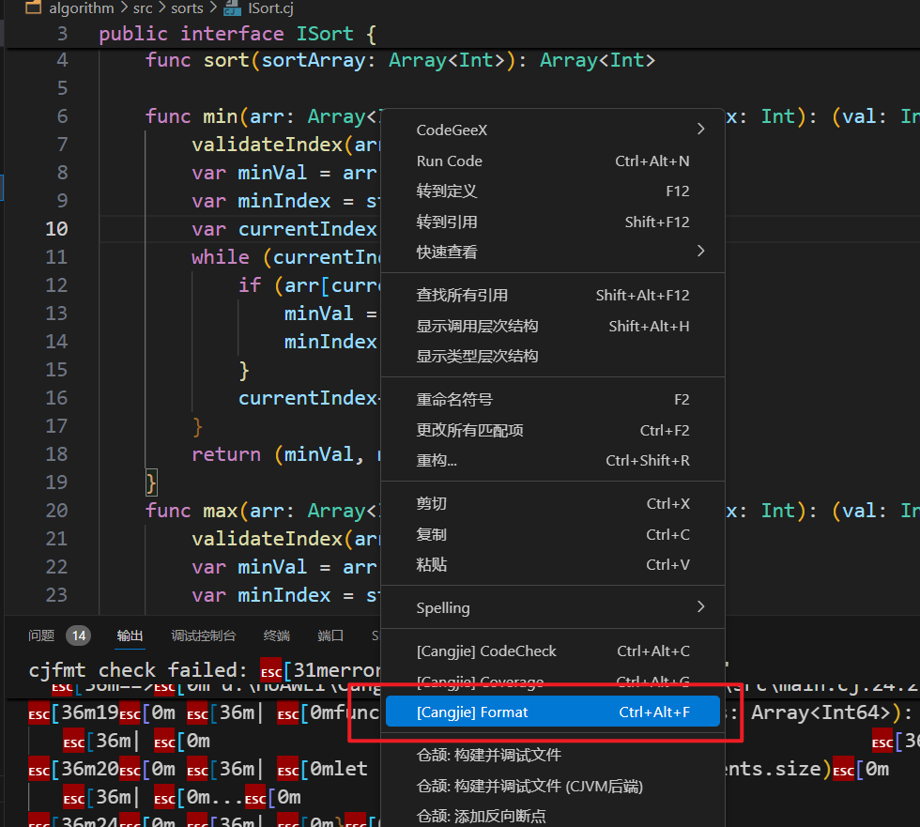The width and height of the screenshot is (920, 827).
Task: Click the ISort.cj breadcrumb file
Action: [x=270, y=8]
